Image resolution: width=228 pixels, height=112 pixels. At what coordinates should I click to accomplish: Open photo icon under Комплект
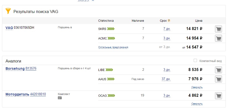click(60, 98)
